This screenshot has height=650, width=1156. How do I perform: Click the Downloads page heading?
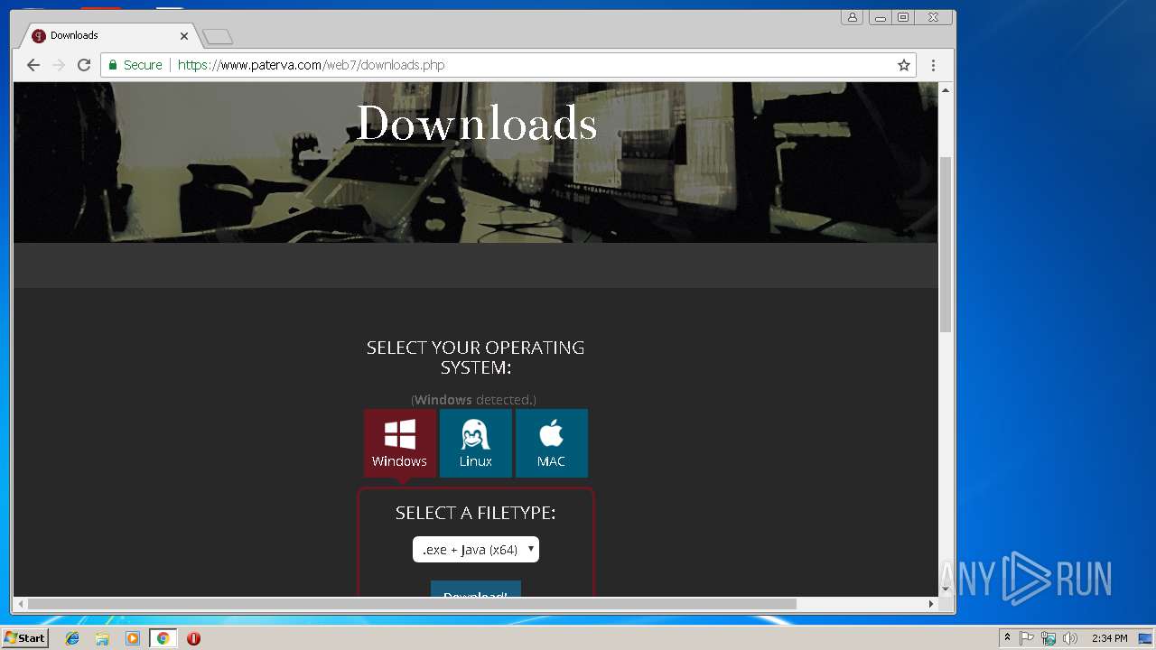(476, 124)
